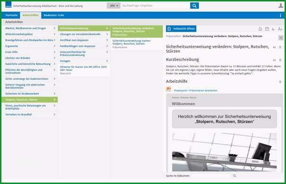Switch to the Baukasten-Ecke tab

(54, 15)
